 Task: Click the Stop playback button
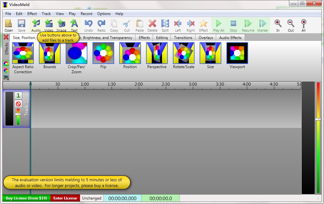[233, 26]
